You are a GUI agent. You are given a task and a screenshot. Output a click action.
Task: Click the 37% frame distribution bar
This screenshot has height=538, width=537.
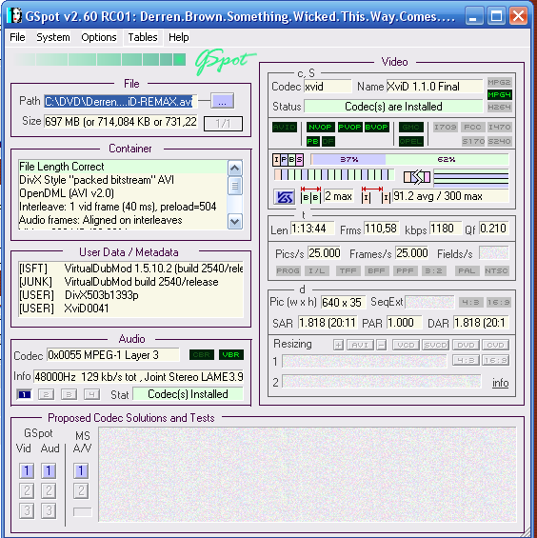pos(348,160)
